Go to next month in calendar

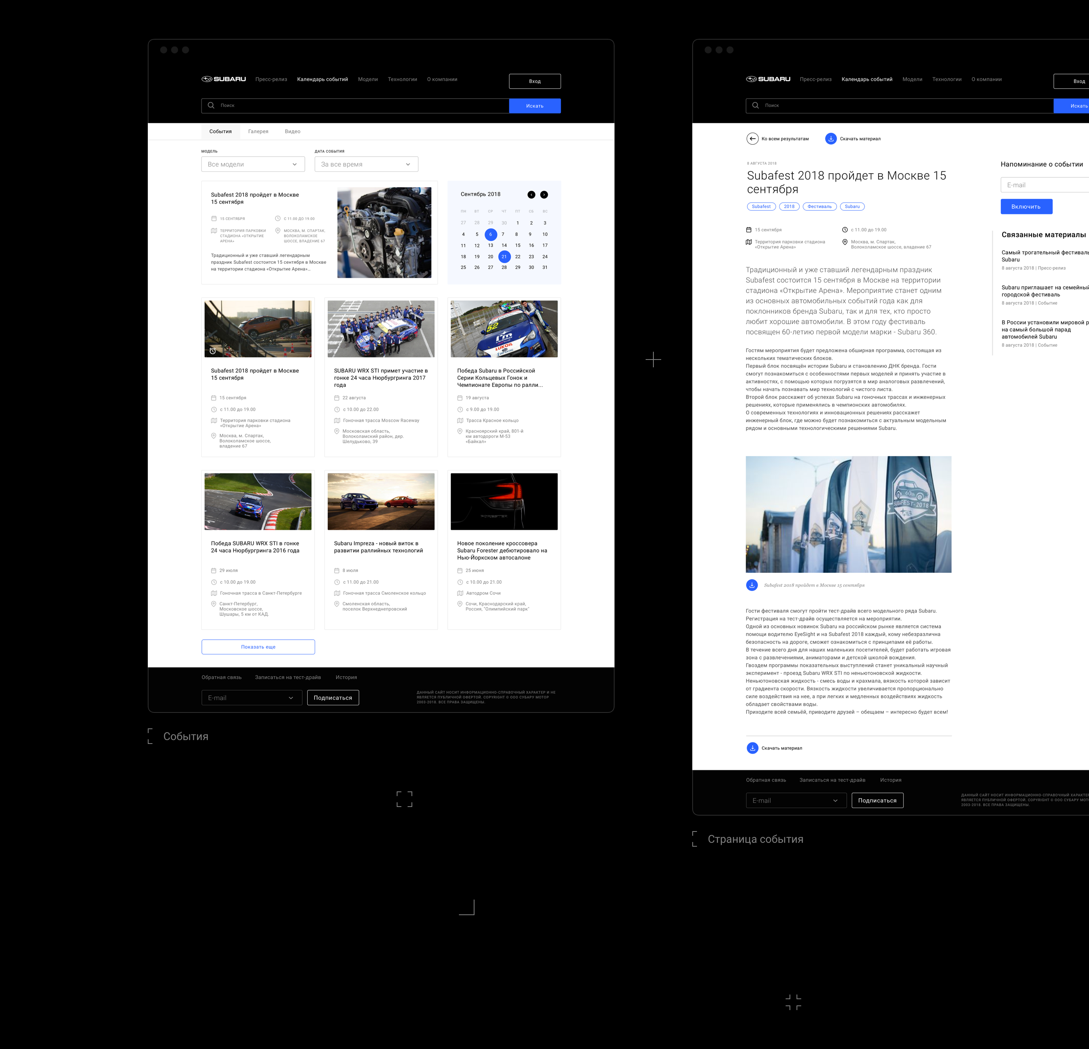(x=544, y=195)
